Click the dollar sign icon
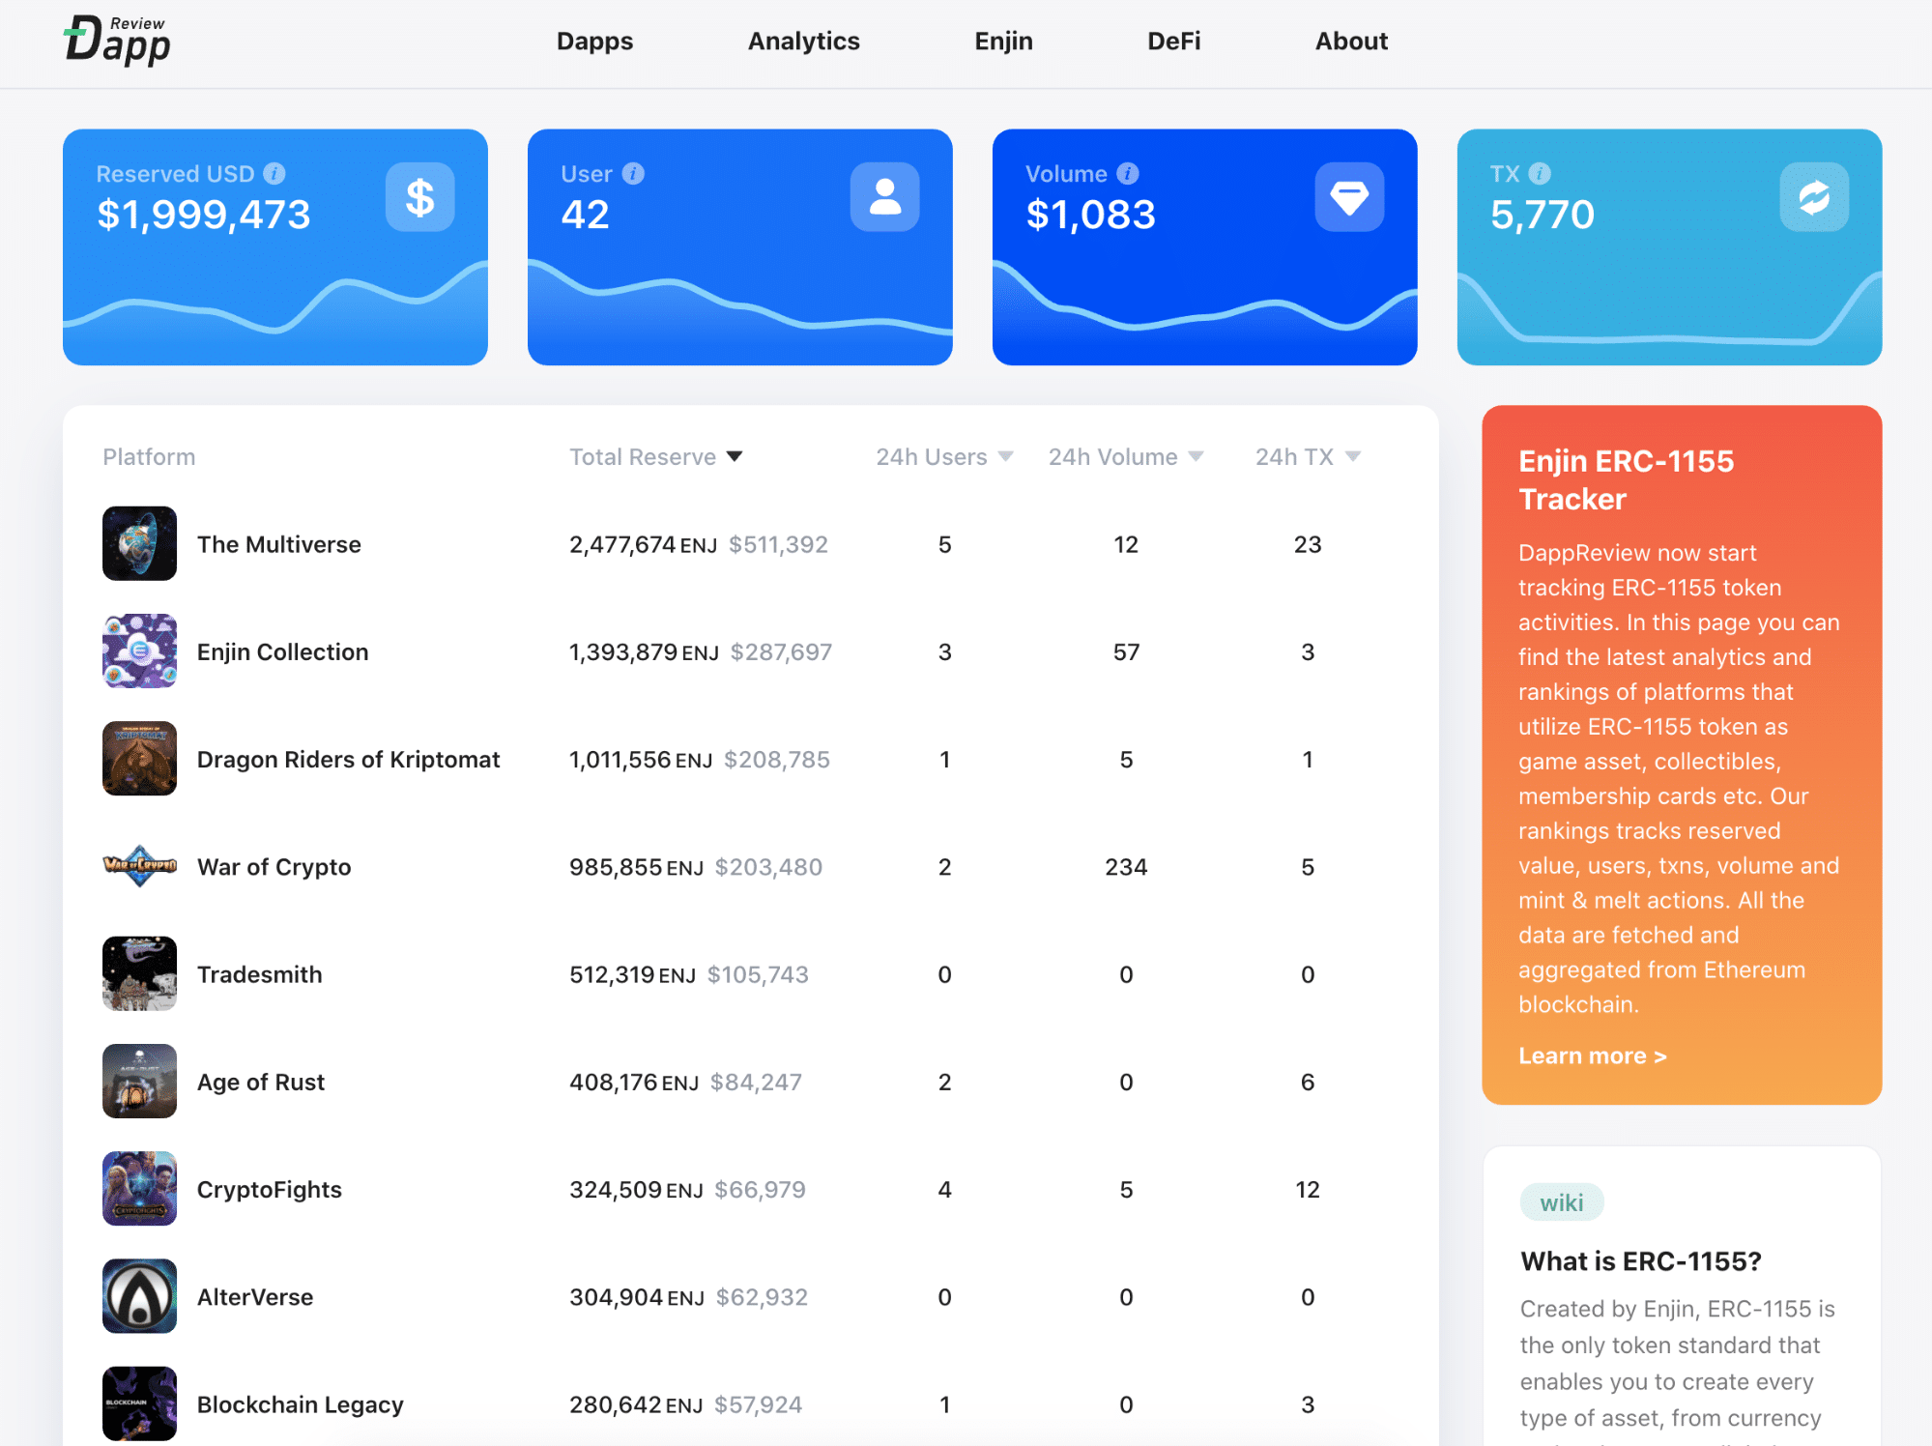This screenshot has height=1446, width=1932. [x=420, y=197]
